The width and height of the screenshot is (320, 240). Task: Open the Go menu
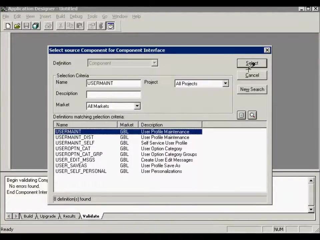tap(105, 16)
